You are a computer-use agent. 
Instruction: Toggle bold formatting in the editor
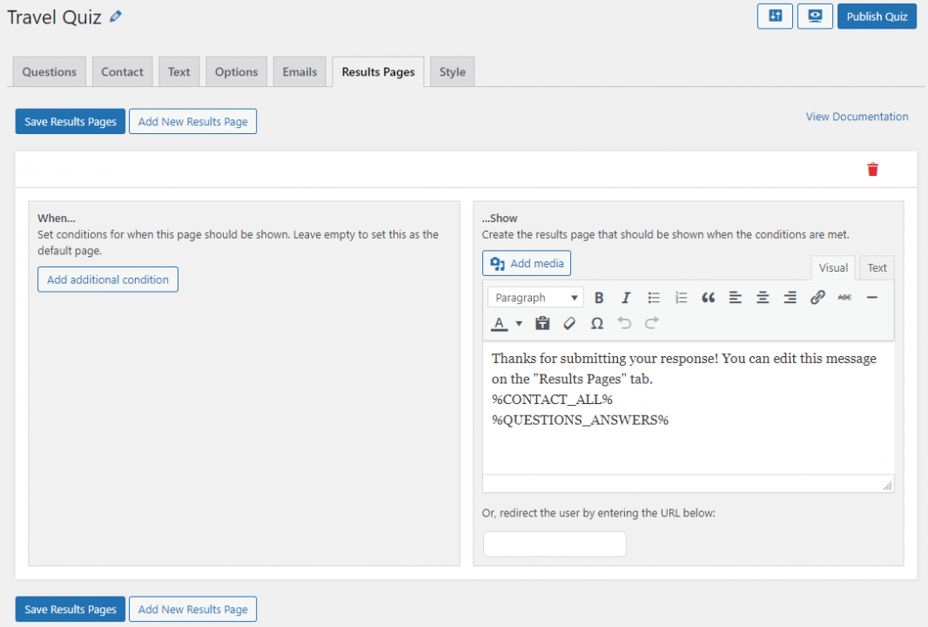coord(599,297)
